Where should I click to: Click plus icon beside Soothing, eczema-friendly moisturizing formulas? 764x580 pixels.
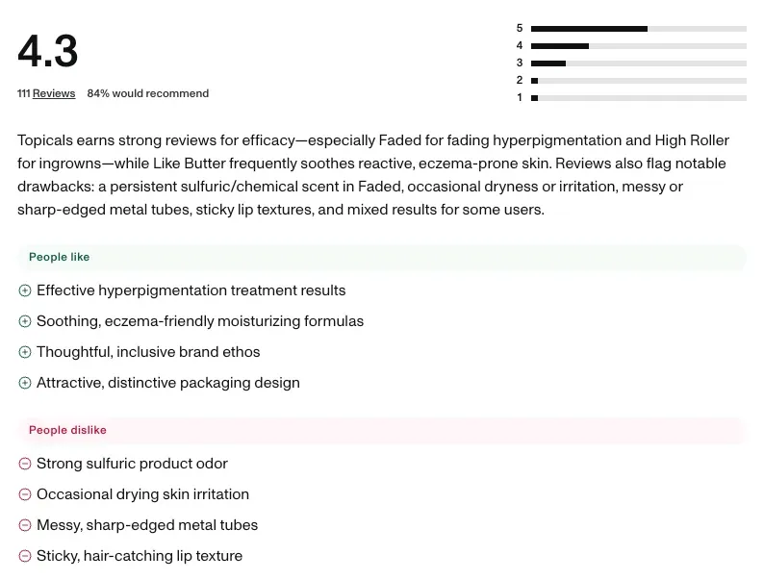(25, 321)
